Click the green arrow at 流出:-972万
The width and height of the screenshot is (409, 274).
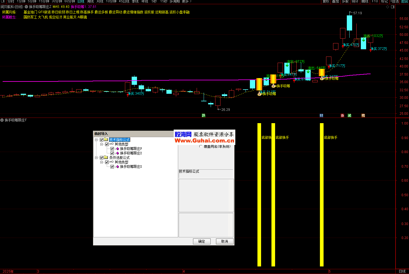point(287,65)
